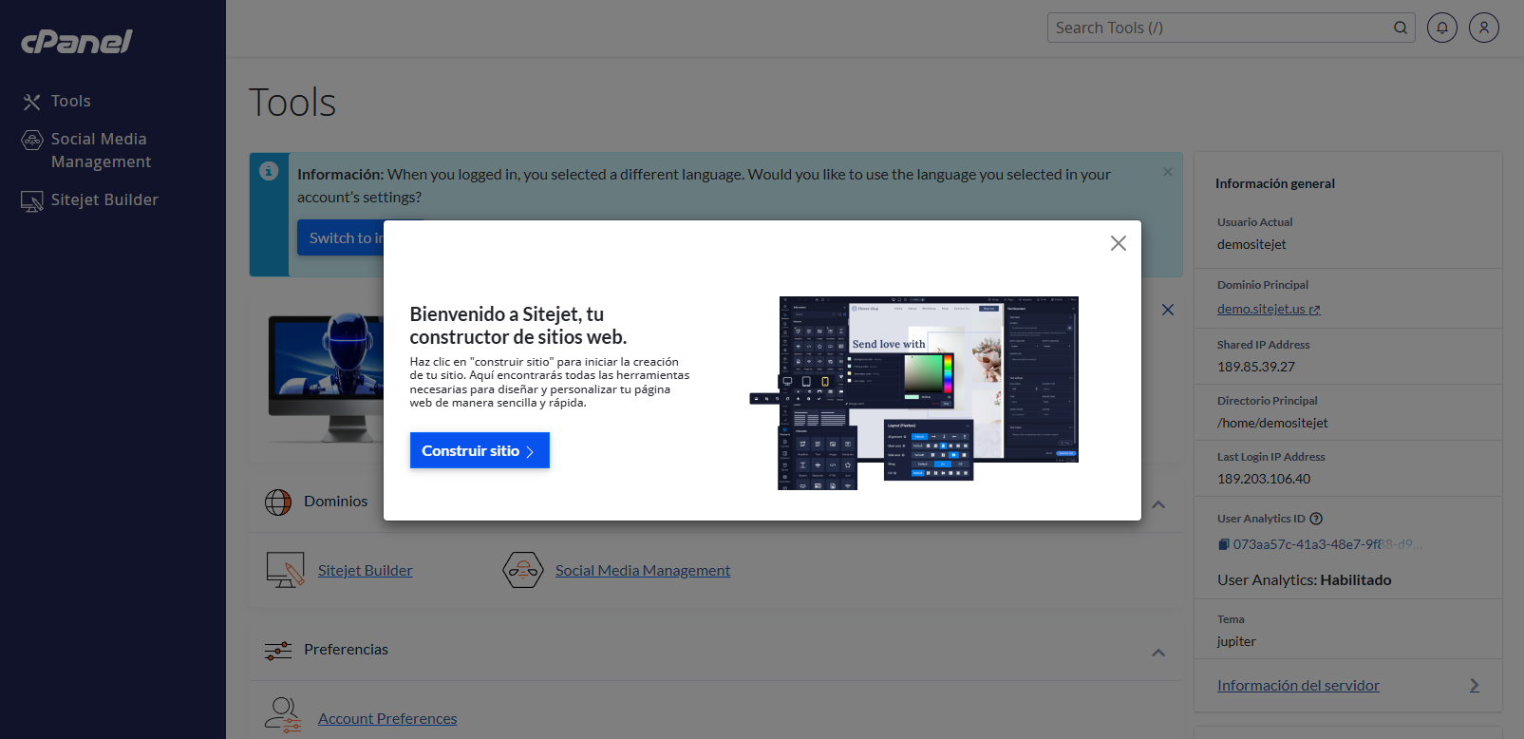Click the cPanel logo

(x=77, y=41)
